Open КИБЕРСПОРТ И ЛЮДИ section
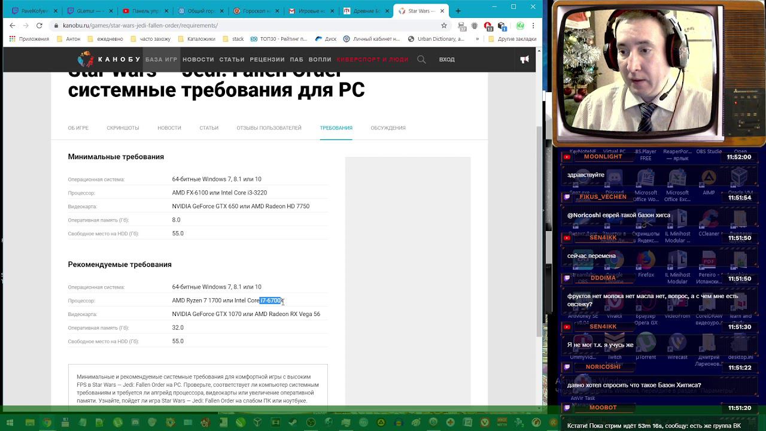766x431 pixels. point(372,59)
